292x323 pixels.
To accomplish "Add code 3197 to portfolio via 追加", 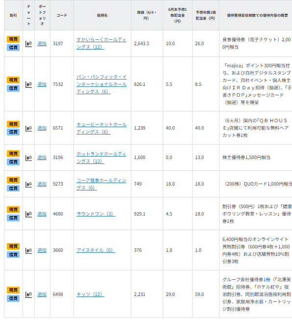I will (x=42, y=44).
